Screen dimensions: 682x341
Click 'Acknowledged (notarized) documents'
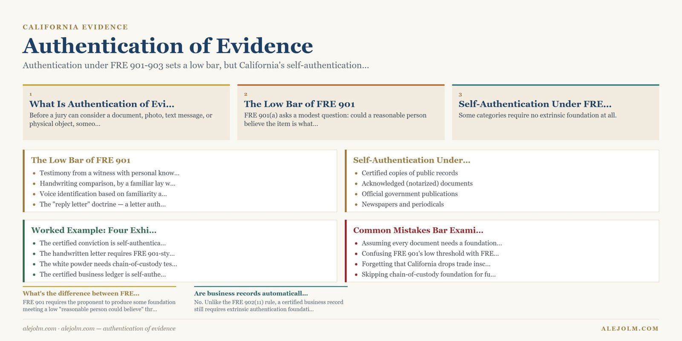[417, 183]
